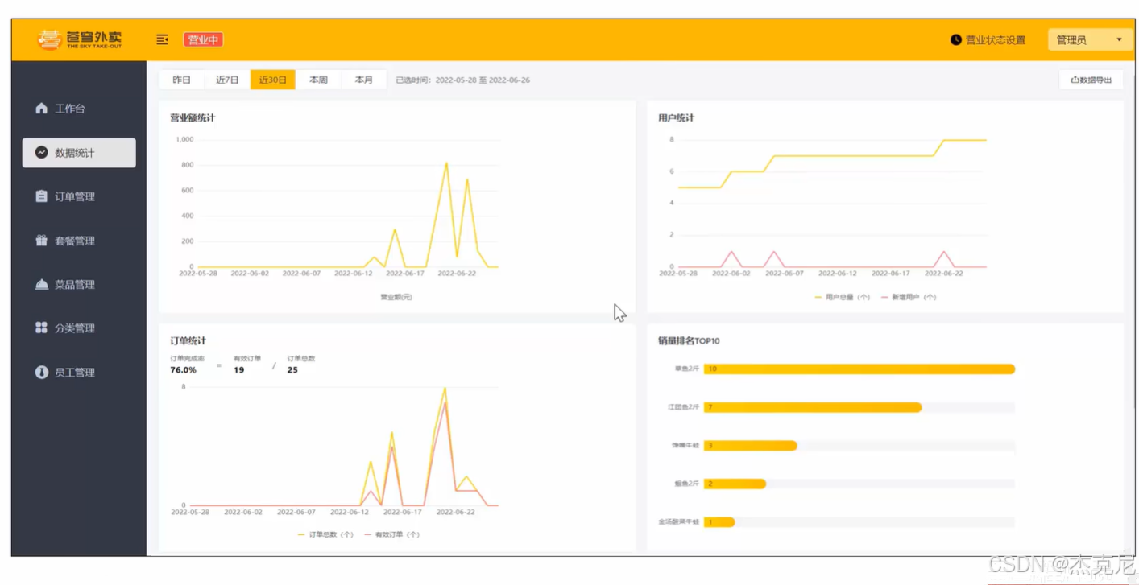This screenshot has width=1139, height=585.
Task: Click the 订单总数 count value 25
Action: [x=292, y=370]
